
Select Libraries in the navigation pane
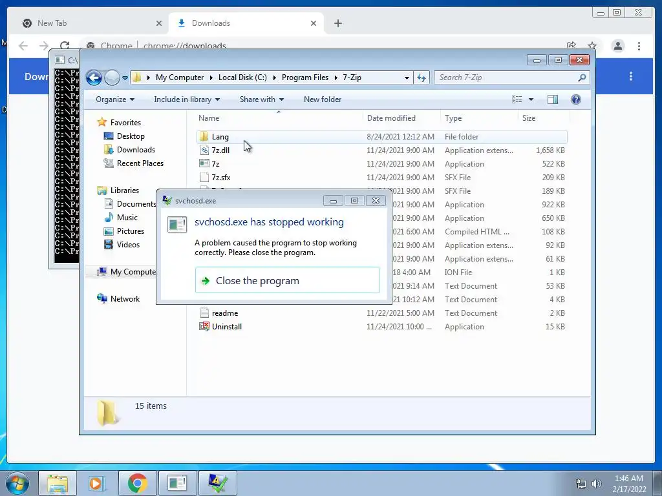pyautogui.click(x=125, y=191)
